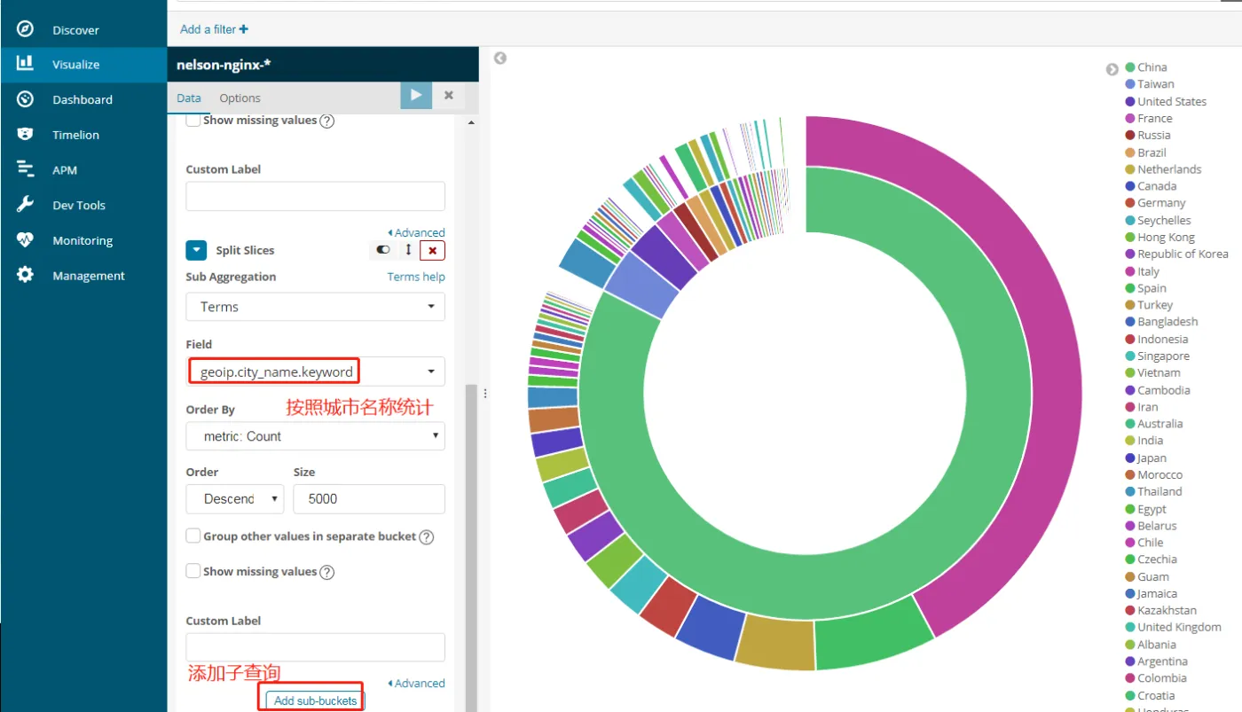The width and height of the screenshot is (1242, 712).
Task: Open Management in the sidebar
Action: [89, 276]
